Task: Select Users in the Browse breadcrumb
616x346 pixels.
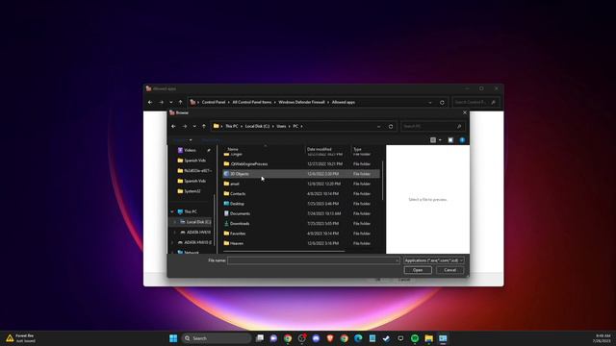Action: [x=281, y=126]
